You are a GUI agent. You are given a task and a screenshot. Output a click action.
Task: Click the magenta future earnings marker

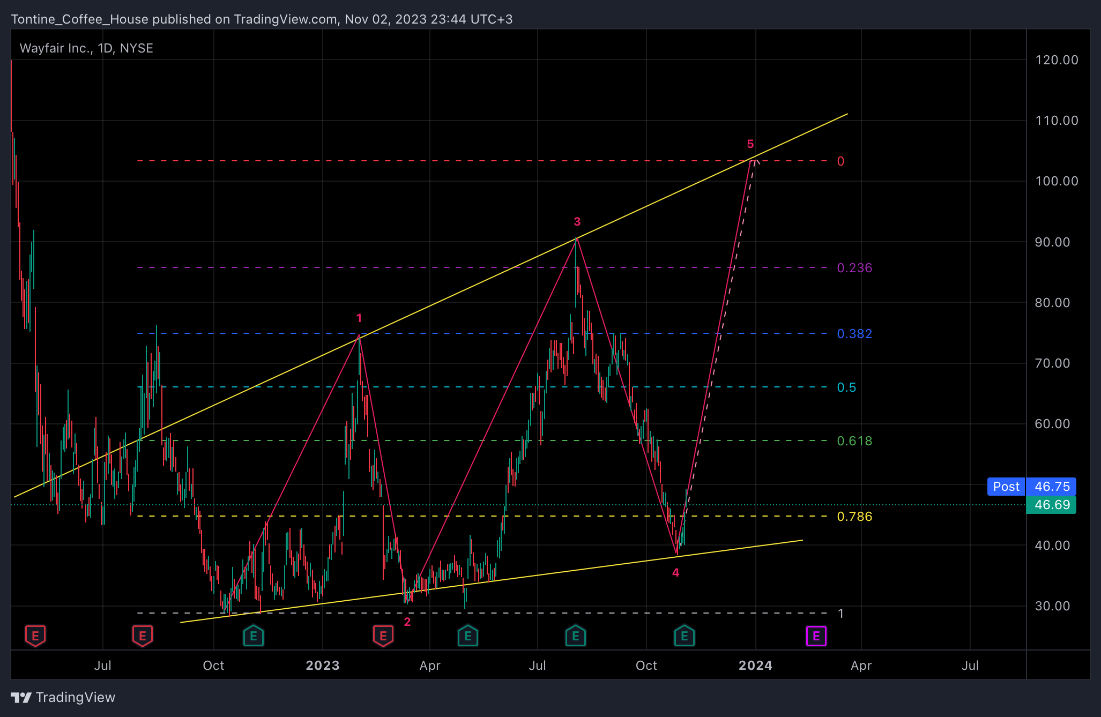point(816,636)
